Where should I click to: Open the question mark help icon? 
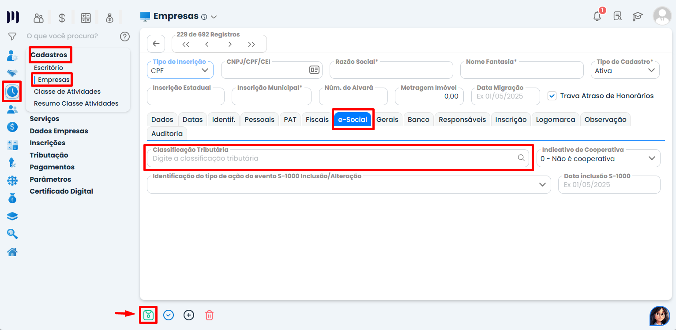[125, 37]
